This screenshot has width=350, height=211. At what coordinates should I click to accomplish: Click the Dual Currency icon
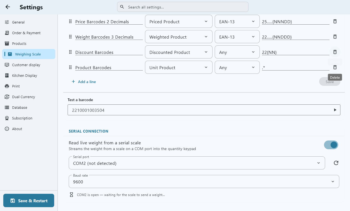point(7,97)
